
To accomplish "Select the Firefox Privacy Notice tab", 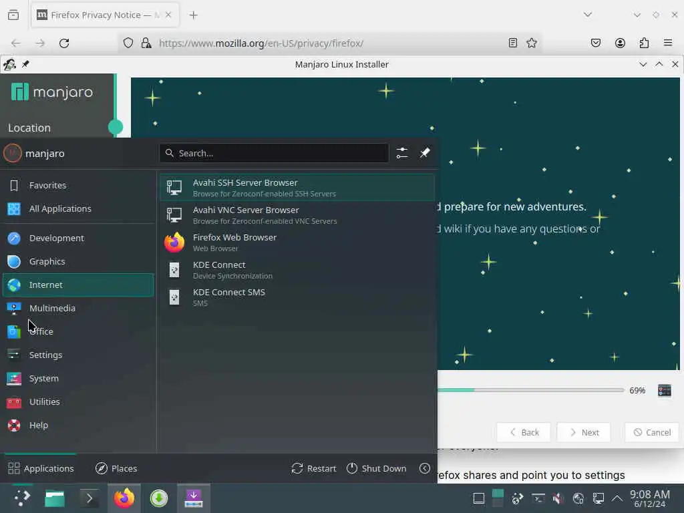I will point(105,15).
